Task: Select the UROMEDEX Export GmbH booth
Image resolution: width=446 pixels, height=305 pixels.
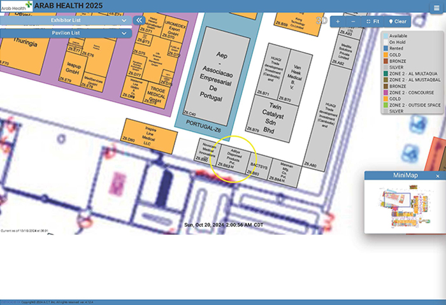Action: point(175,29)
